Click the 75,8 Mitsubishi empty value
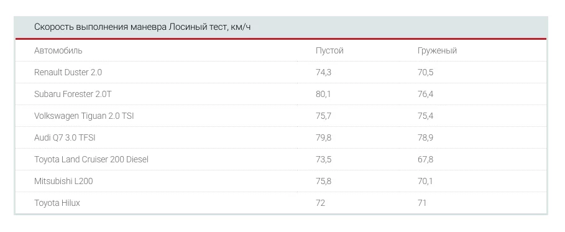The width and height of the screenshot is (565, 232). [323, 181]
